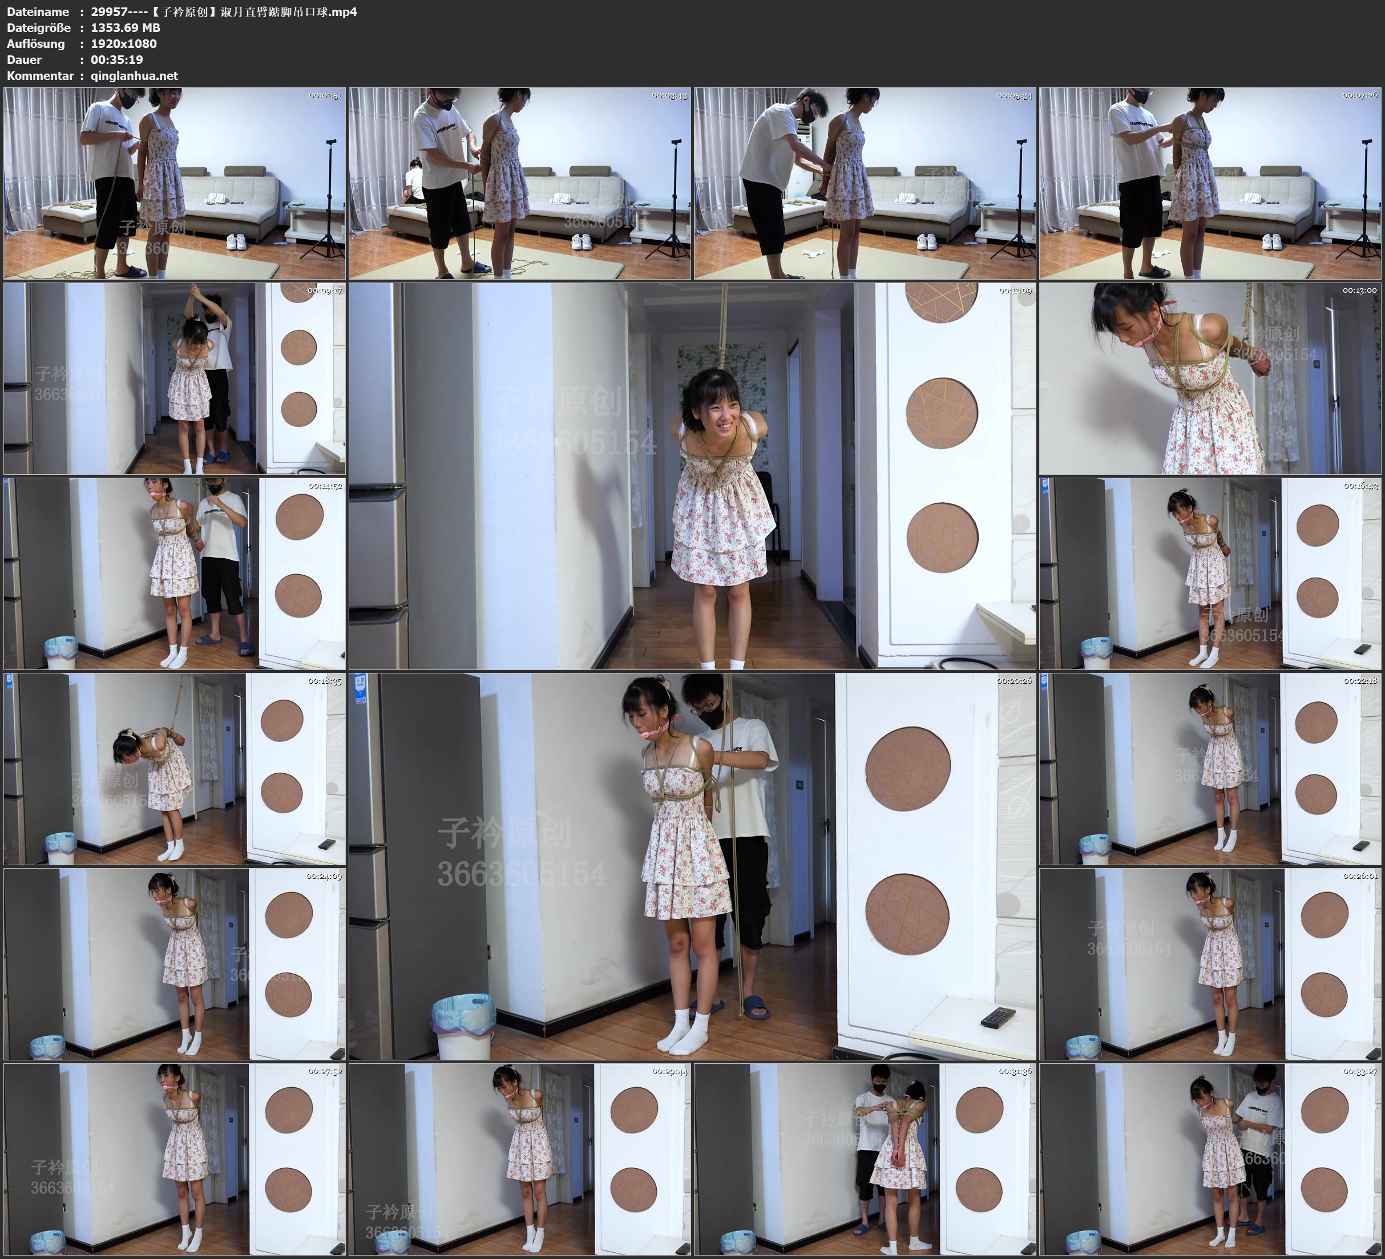Click the Dateiname file name text
The width and height of the screenshot is (1385, 1259).
(223, 11)
